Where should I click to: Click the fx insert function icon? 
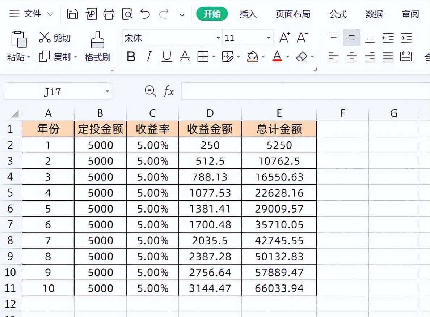pyautogui.click(x=168, y=91)
